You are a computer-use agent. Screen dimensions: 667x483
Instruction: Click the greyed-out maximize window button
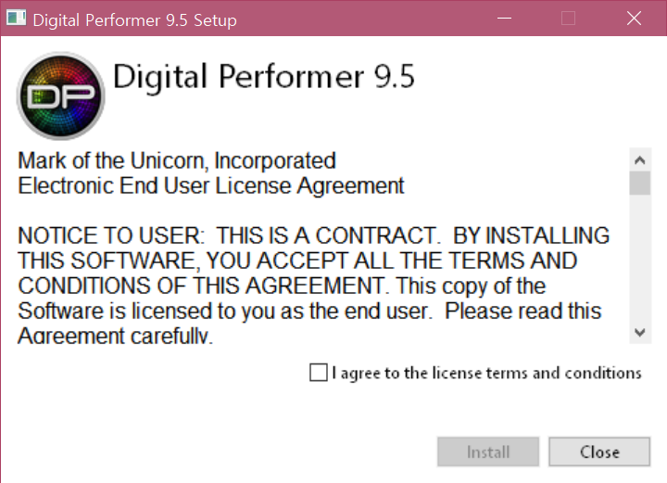[568, 19]
